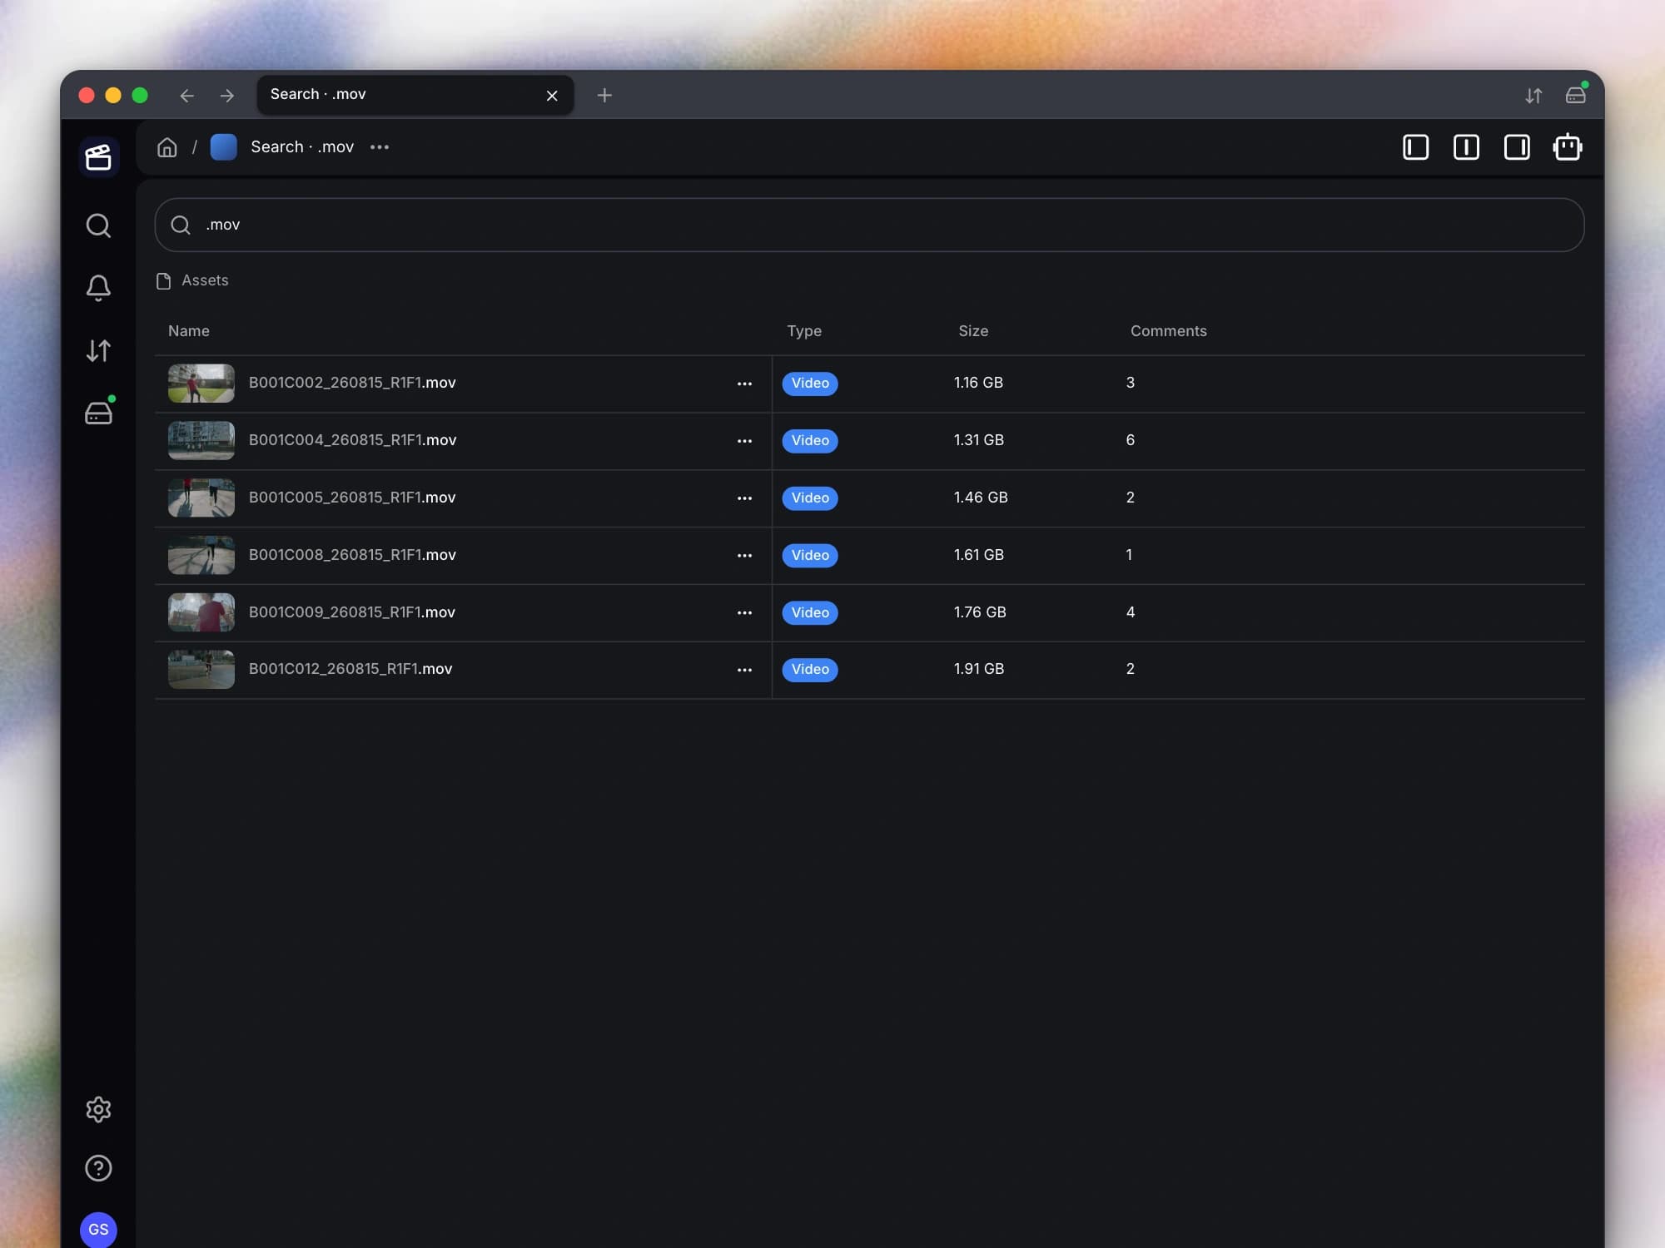Image resolution: width=1665 pixels, height=1248 pixels.
Task: Sort by Comments column header
Action: (x=1168, y=331)
